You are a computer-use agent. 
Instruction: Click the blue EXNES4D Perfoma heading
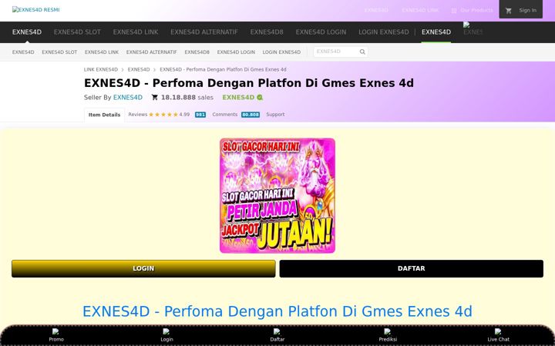pos(277,311)
